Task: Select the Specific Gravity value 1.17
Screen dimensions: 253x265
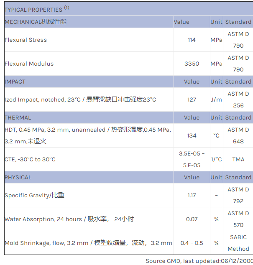Action: pos(192,196)
